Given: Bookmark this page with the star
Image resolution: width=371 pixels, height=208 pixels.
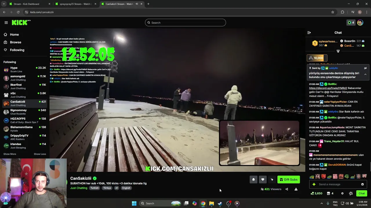Looking at the screenshot, I should 333,12.
